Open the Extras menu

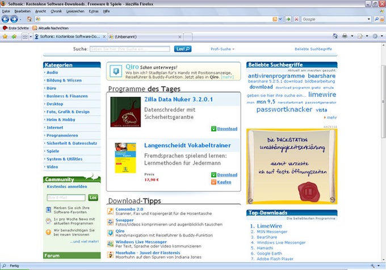tap(94, 11)
